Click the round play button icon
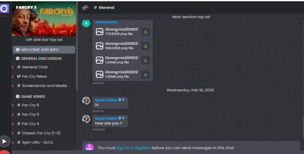 4,141
